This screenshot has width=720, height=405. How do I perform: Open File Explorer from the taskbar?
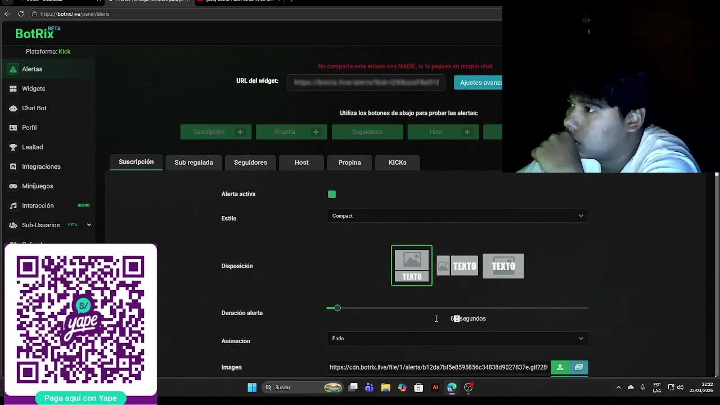385,387
